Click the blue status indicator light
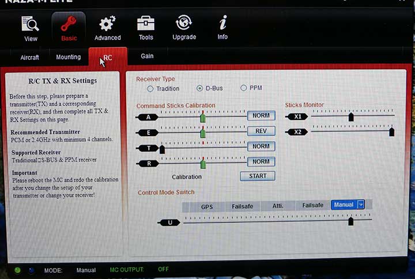Screen dimensions: 415x279 32,270
